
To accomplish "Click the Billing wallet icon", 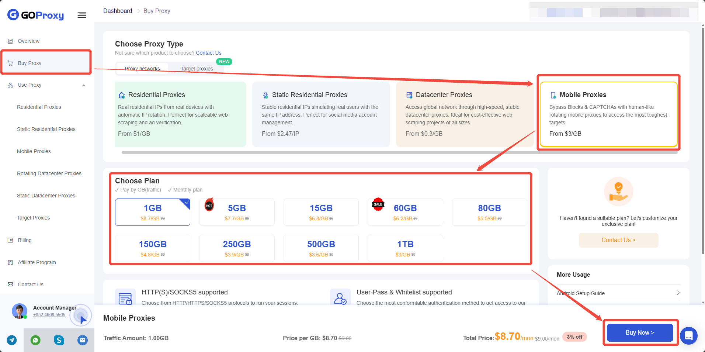I will point(10,240).
